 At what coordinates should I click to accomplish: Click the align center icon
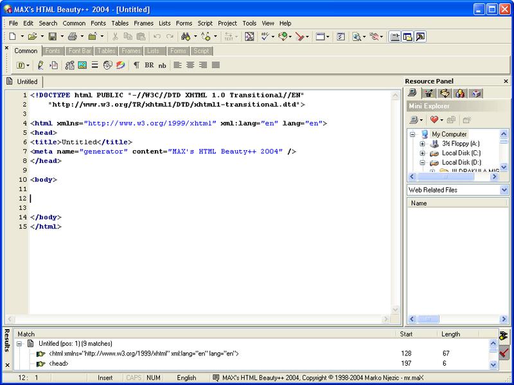coord(190,65)
